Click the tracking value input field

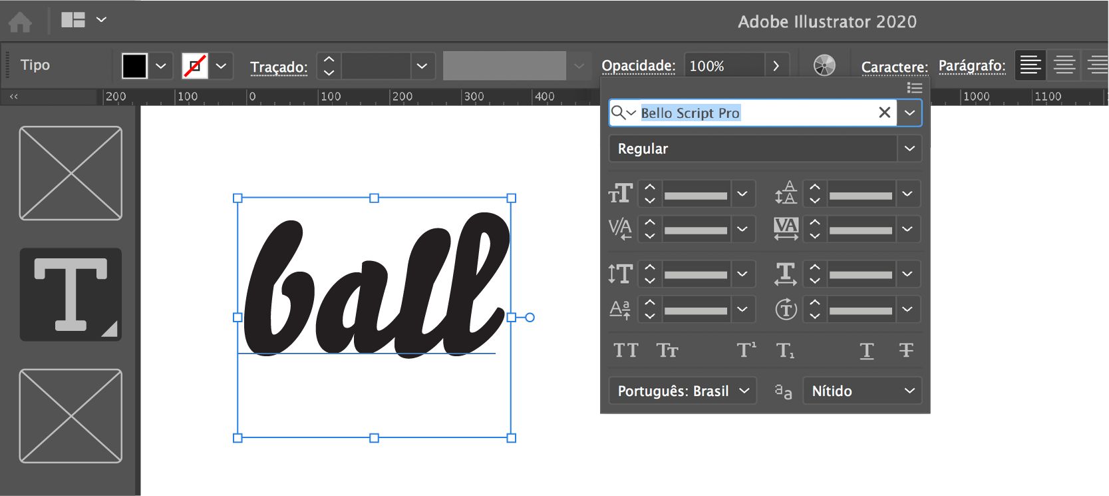pyautogui.click(x=861, y=230)
